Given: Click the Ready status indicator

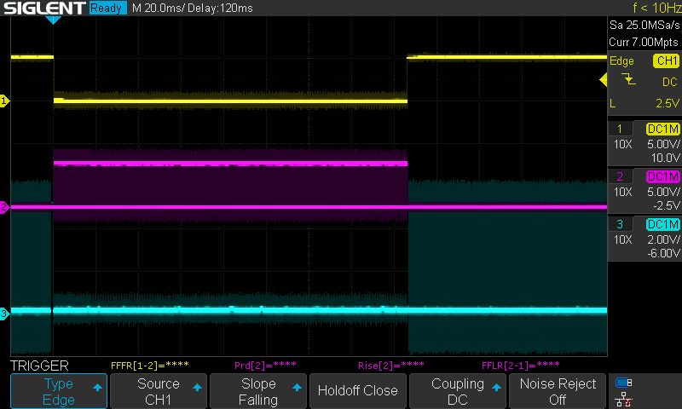Looking at the screenshot, I should pos(108,8).
